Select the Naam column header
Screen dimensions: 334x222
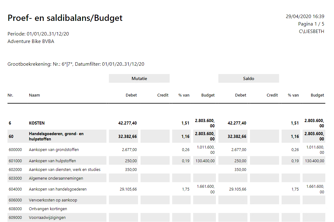(34, 95)
